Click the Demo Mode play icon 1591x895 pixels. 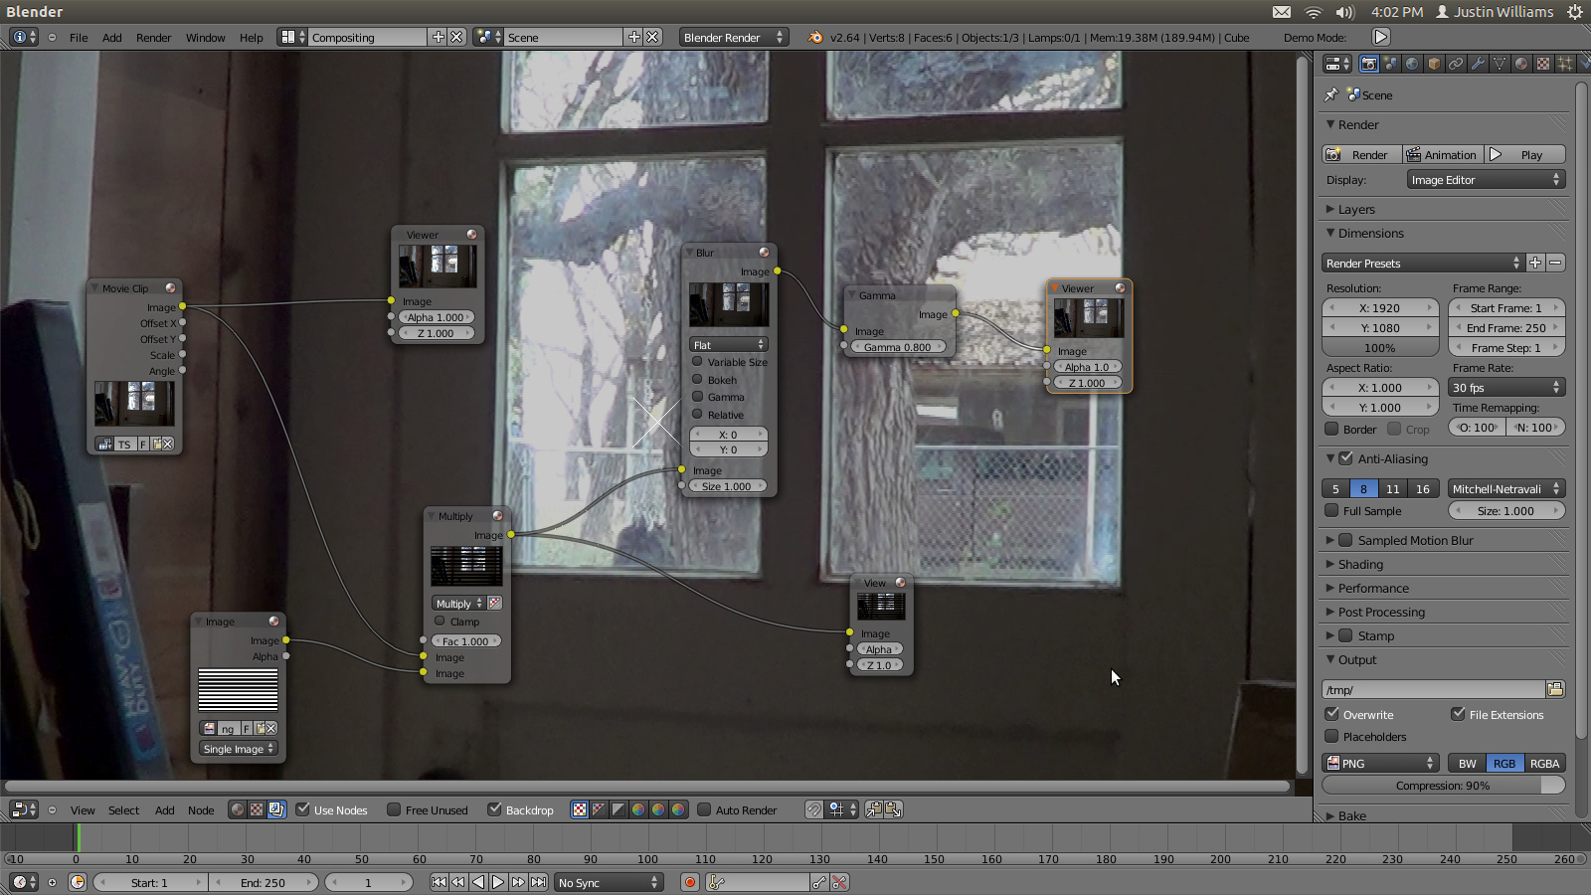pyautogui.click(x=1381, y=37)
